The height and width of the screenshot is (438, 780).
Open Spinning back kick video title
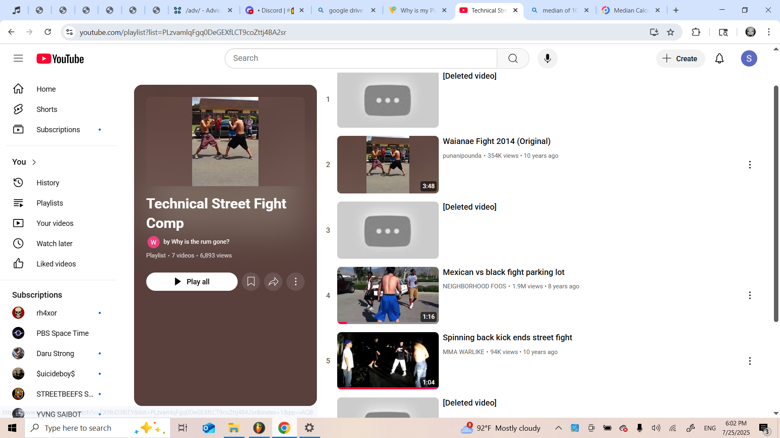(507, 337)
